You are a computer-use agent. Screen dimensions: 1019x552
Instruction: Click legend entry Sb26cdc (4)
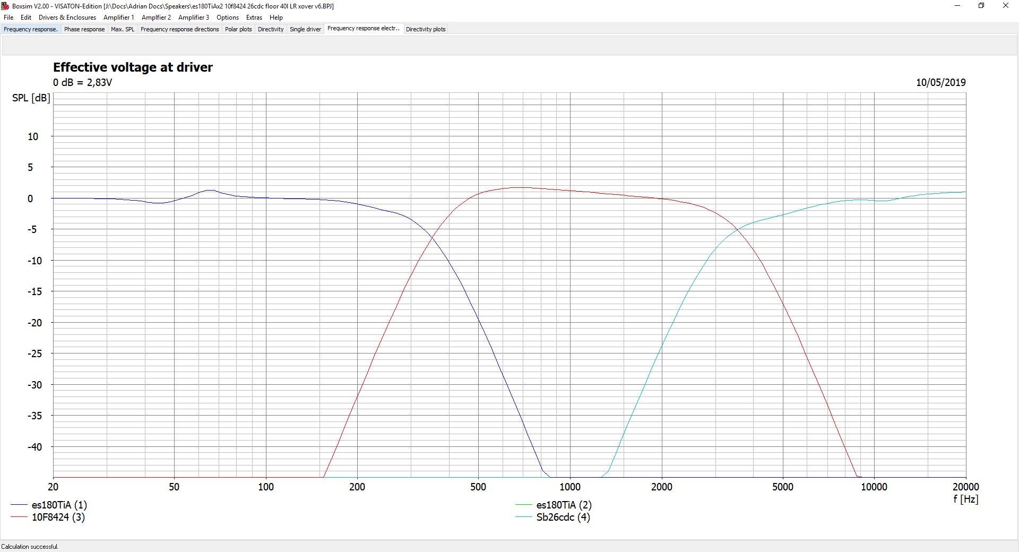point(563,517)
